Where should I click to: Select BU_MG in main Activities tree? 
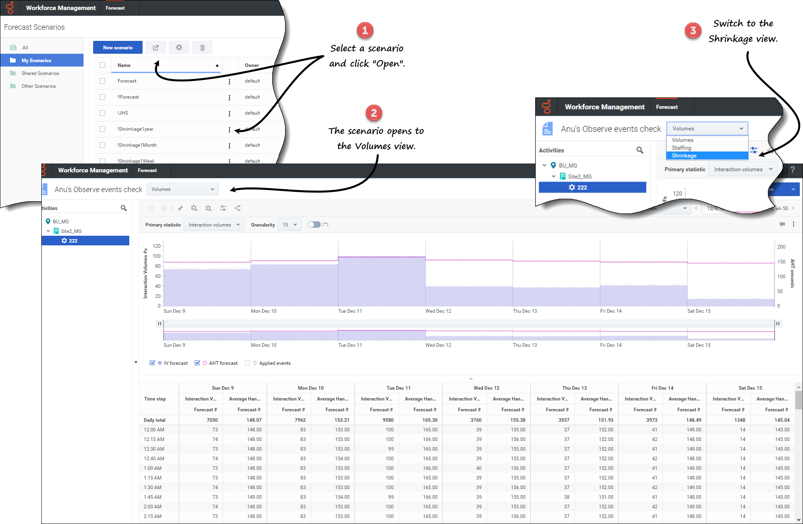[x=61, y=221]
